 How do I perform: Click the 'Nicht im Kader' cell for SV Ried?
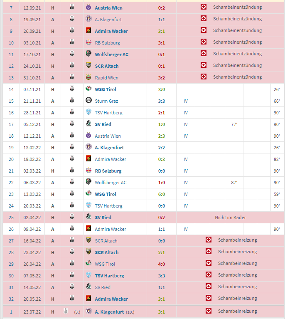230,218
